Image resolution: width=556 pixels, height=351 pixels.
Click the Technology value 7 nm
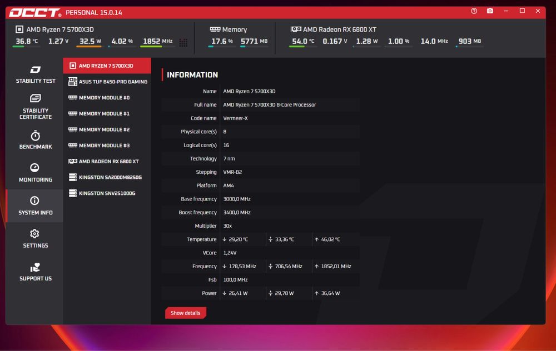tap(229, 159)
